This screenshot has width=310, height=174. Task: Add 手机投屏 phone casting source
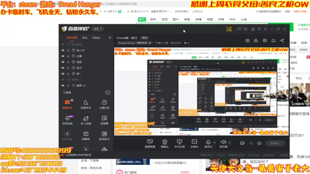[179, 143]
